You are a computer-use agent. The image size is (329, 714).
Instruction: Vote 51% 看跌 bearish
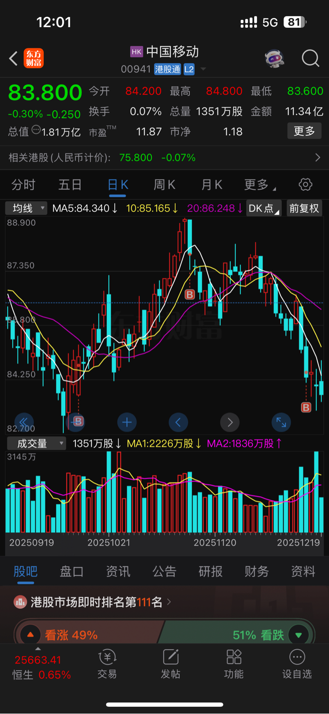coord(258,635)
